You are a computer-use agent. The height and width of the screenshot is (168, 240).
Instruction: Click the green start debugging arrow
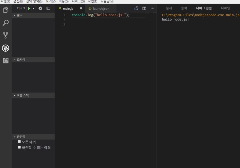29,8
